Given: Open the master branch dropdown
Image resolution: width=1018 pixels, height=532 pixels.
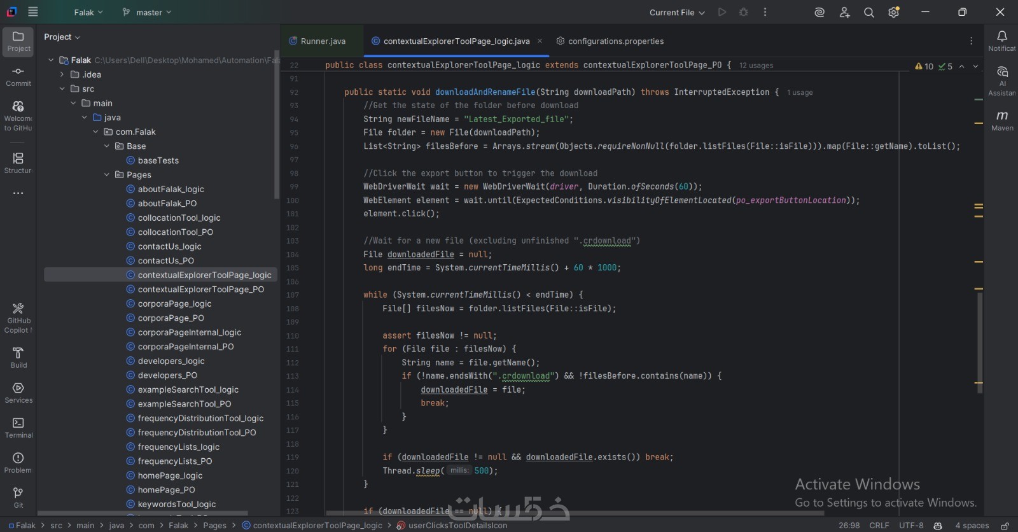Looking at the screenshot, I should point(147,13).
